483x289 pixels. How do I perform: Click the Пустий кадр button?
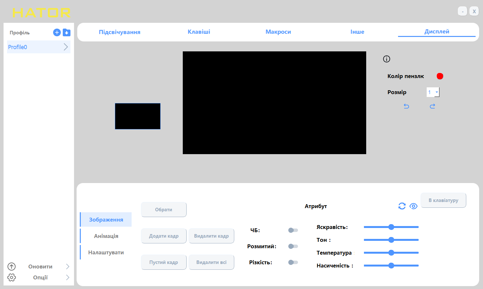[x=164, y=262]
